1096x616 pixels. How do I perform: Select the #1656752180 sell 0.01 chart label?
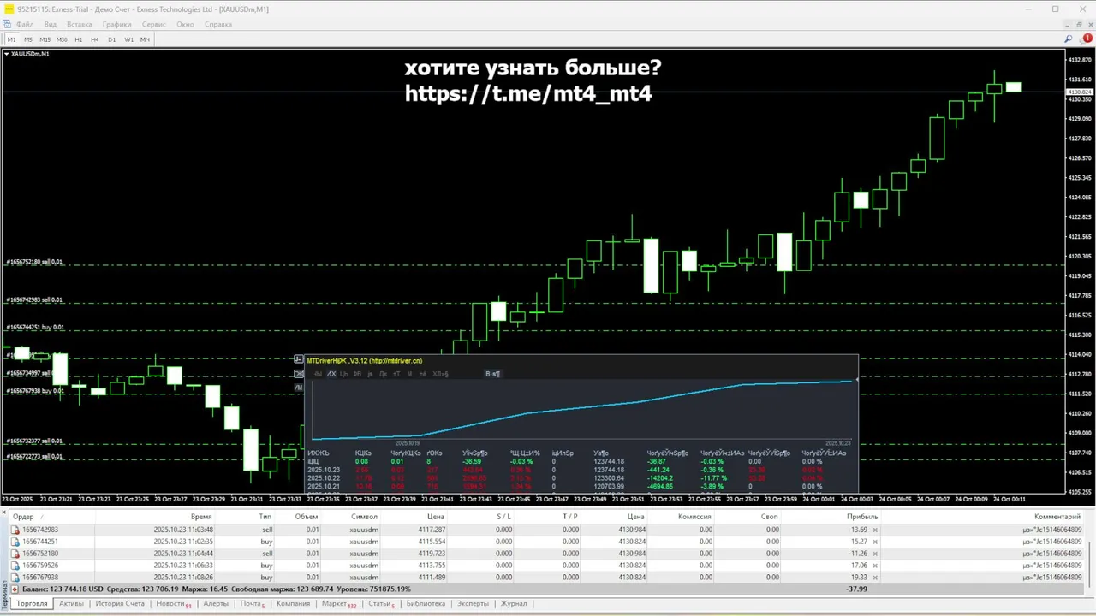(34, 262)
